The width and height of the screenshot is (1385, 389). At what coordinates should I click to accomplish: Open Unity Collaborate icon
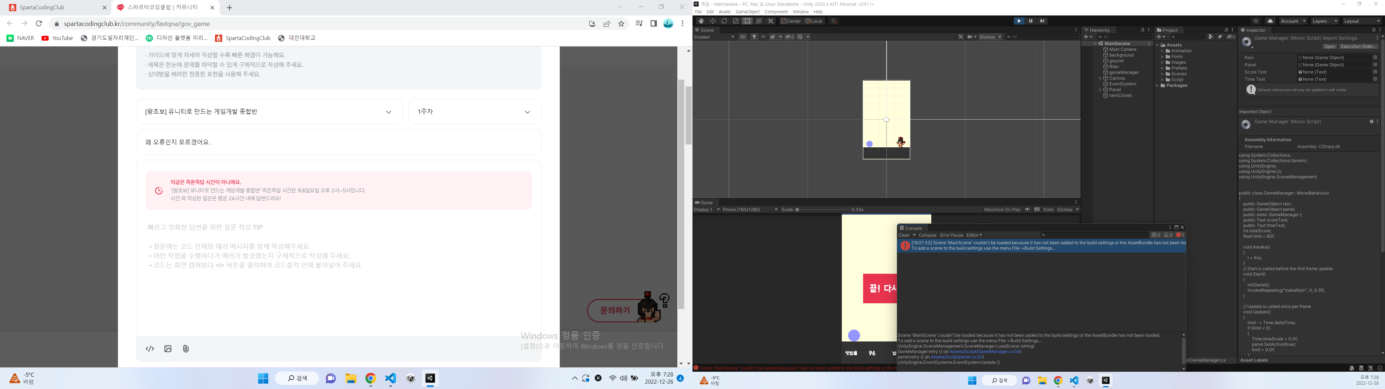(x=1256, y=22)
